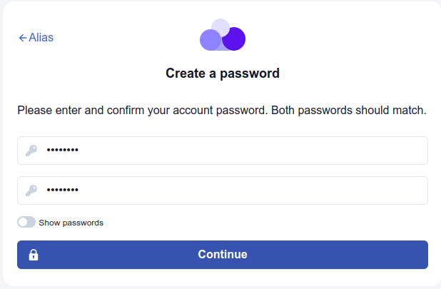Click the light lavender circle in the logo

pos(221,27)
